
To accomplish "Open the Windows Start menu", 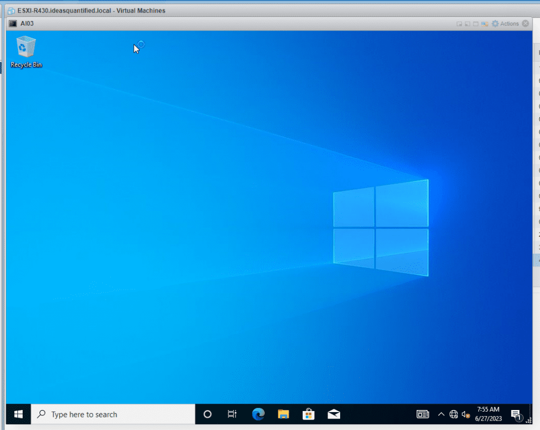I will (18, 414).
